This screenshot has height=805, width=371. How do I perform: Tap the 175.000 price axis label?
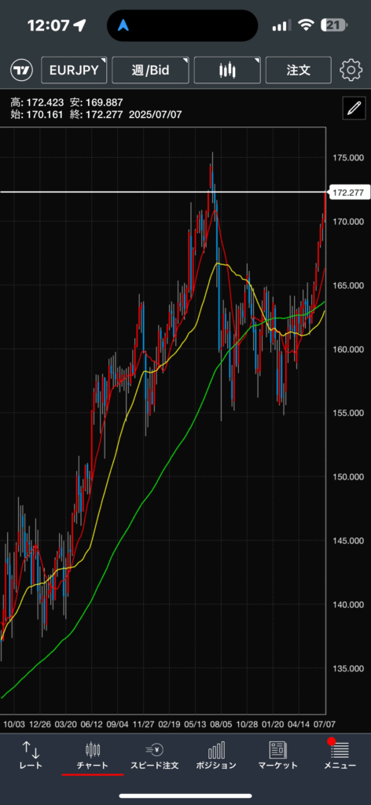point(347,157)
